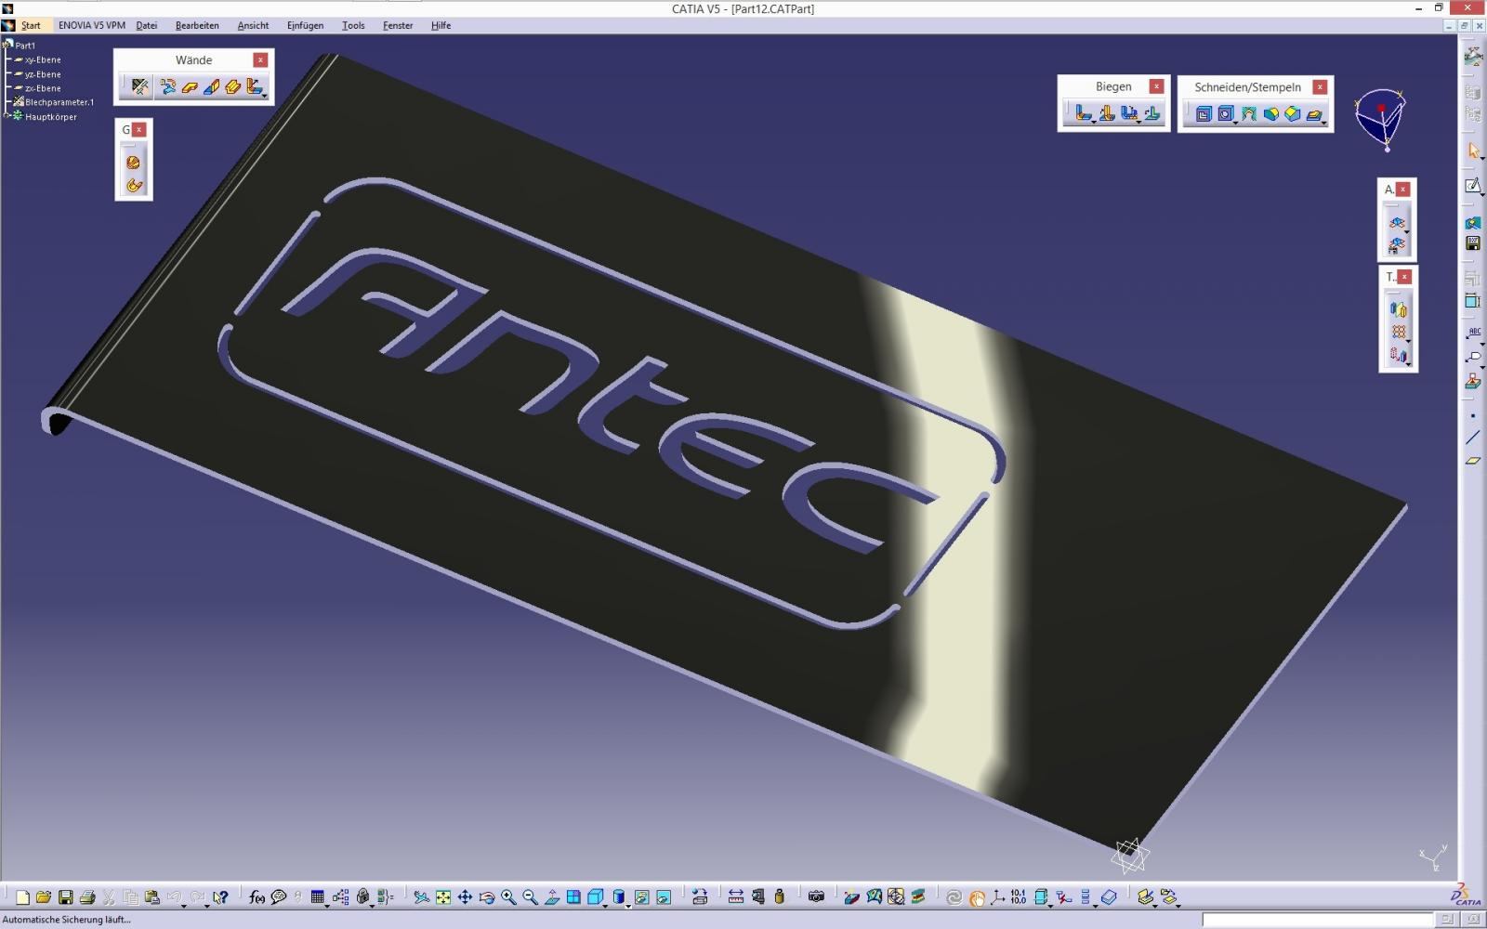The image size is (1487, 929).
Task: Click the stamping tool at the toolbar end
Action: click(x=1314, y=113)
